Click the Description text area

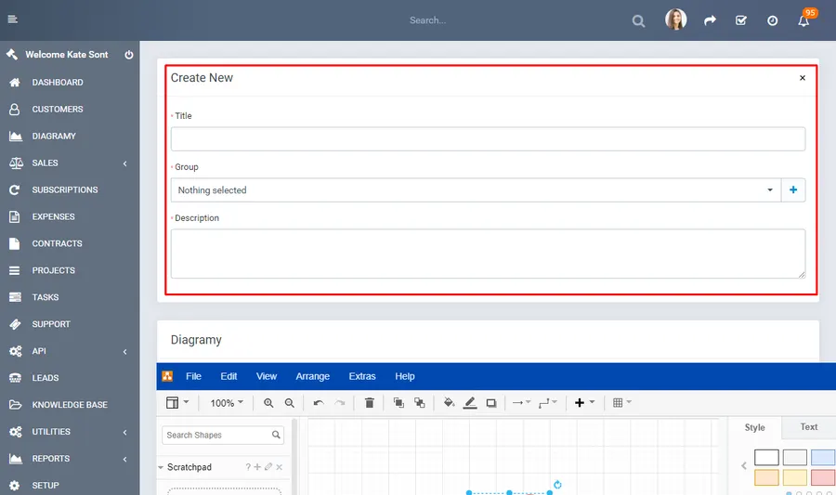[488, 254]
